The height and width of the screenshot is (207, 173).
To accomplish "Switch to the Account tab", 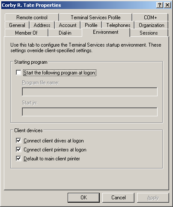I will coord(68,25).
